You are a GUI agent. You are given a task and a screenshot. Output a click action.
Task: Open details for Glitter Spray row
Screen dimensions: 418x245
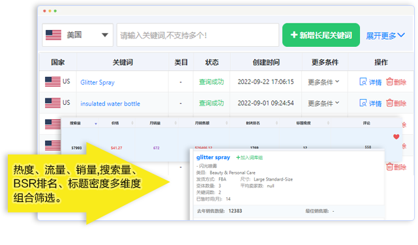click(x=370, y=81)
